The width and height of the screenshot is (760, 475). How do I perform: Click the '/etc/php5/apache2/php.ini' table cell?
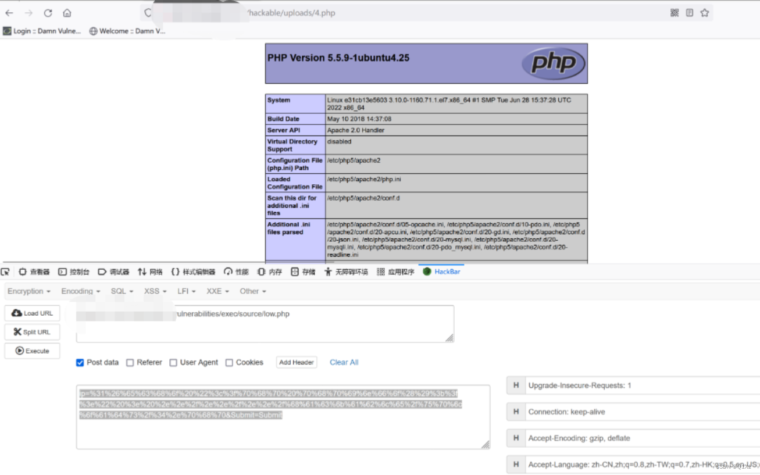point(456,183)
